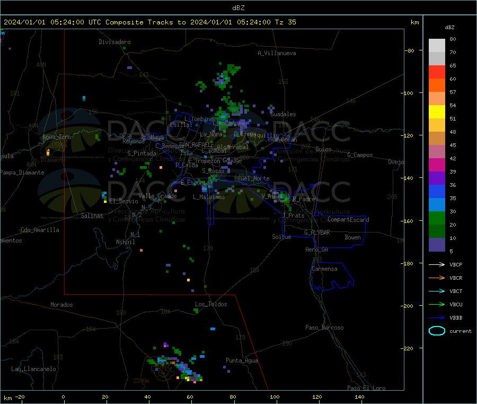Click the dBZ title at top

pyautogui.click(x=238, y=8)
